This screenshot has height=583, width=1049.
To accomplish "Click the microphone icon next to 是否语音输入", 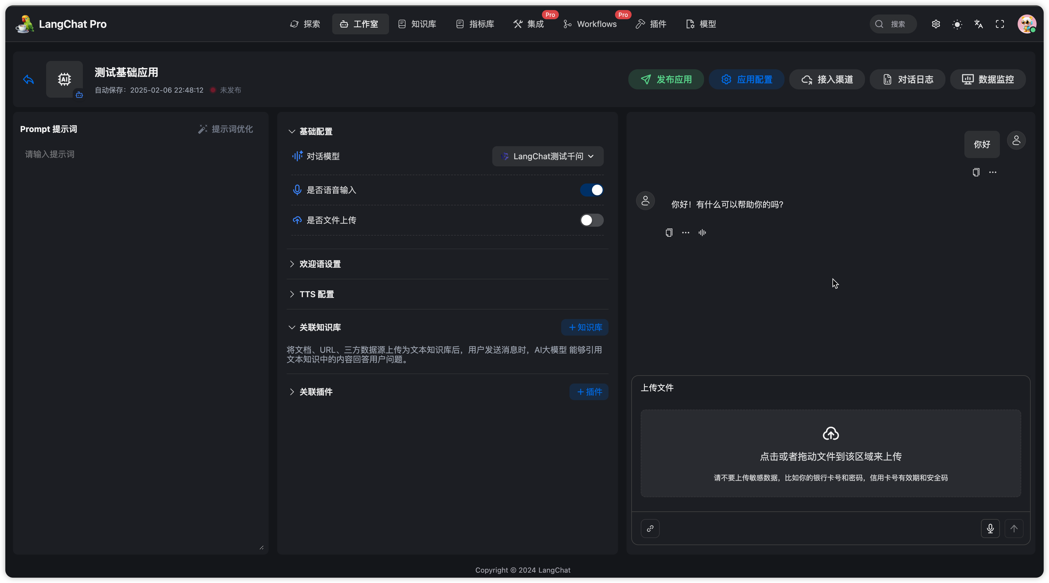I will click(297, 190).
